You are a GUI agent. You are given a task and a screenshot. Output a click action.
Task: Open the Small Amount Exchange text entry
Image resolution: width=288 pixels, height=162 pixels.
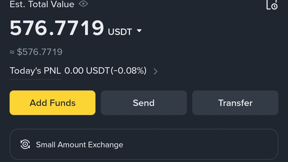click(x=79, y=145)
